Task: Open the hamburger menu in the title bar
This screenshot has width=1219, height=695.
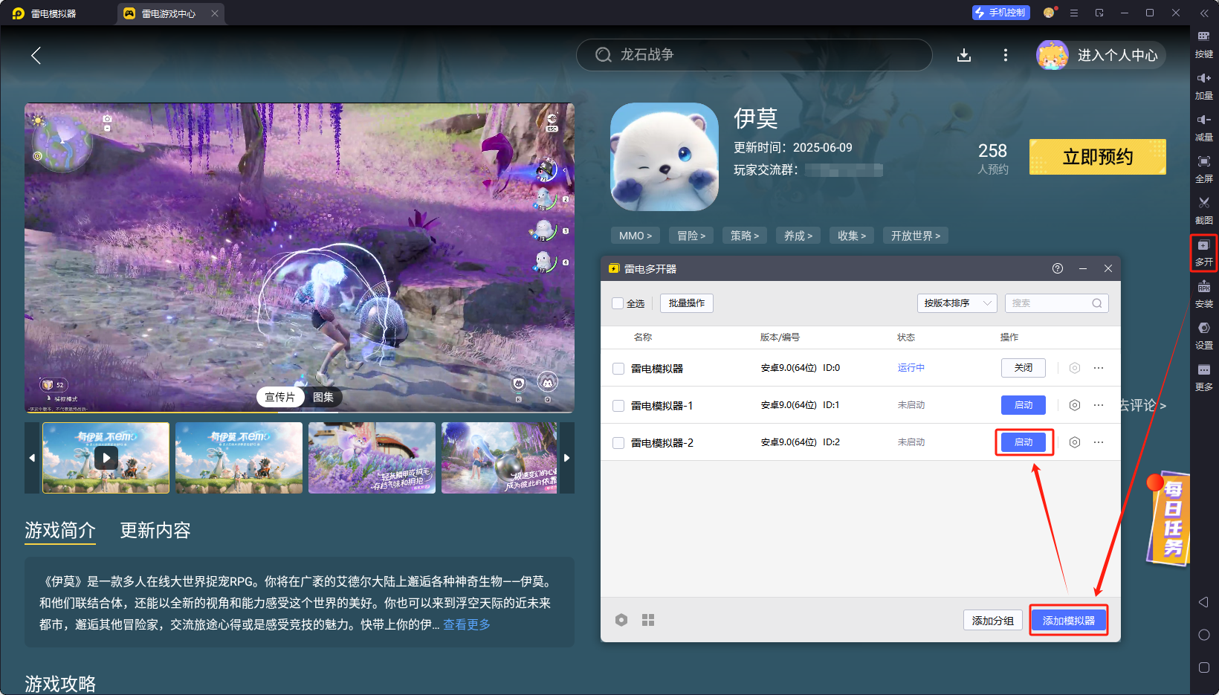Action: [x=1074, y=13]
